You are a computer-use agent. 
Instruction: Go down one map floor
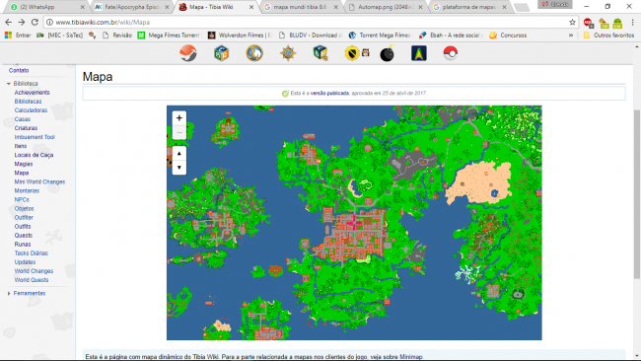tap(179, 168)
